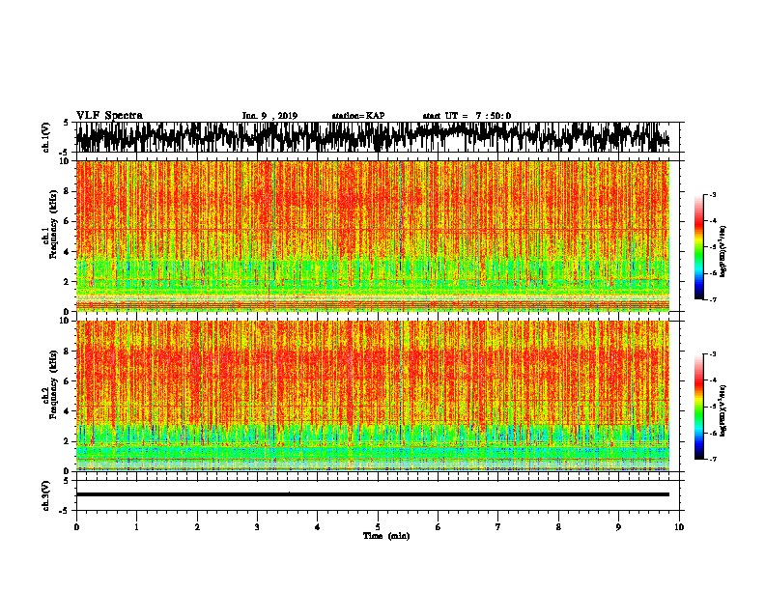
Task: Click ch.1 frequency axis tick "6"
Action: [x=67, y=221]
